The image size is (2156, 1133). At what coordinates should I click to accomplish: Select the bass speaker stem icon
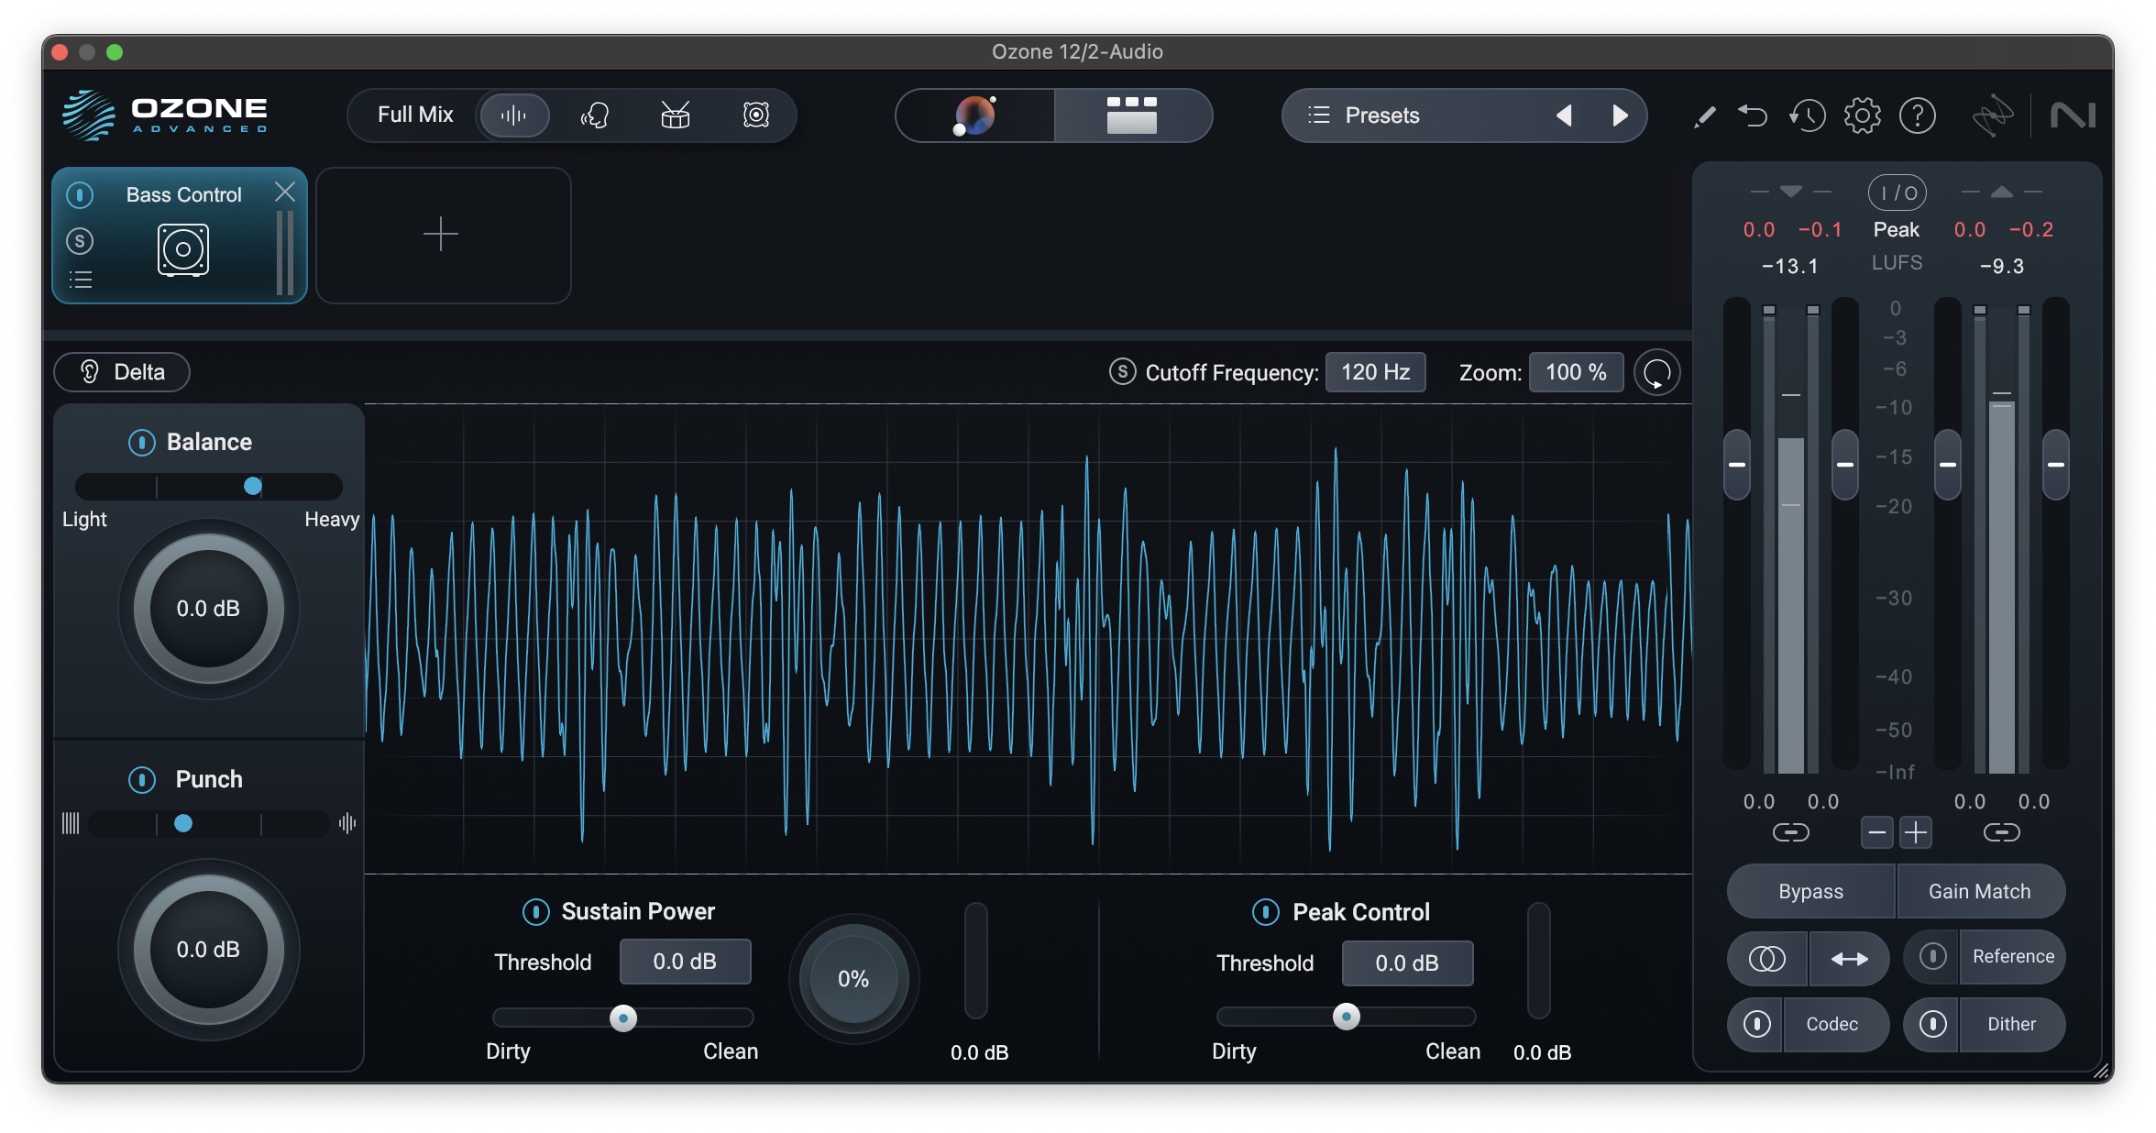[755, 115]
